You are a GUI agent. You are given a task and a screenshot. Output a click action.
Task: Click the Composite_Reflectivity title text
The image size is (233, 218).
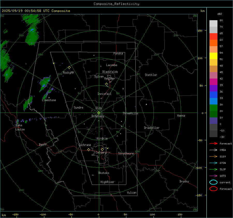point(116,4)
